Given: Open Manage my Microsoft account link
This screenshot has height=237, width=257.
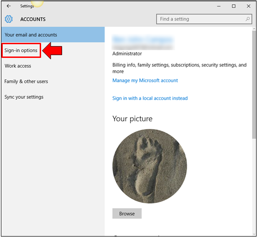Looking at the screenshot, I should tap(145, 80).
